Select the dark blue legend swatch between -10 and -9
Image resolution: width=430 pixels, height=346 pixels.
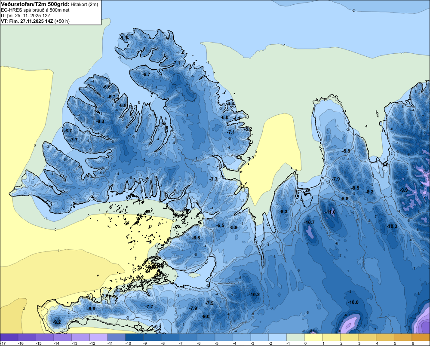coord(134,337)
